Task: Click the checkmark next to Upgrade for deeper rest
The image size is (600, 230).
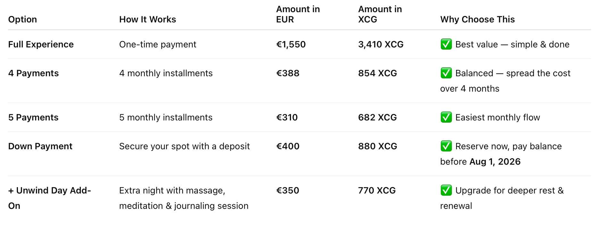Action: tap(446, 190)
